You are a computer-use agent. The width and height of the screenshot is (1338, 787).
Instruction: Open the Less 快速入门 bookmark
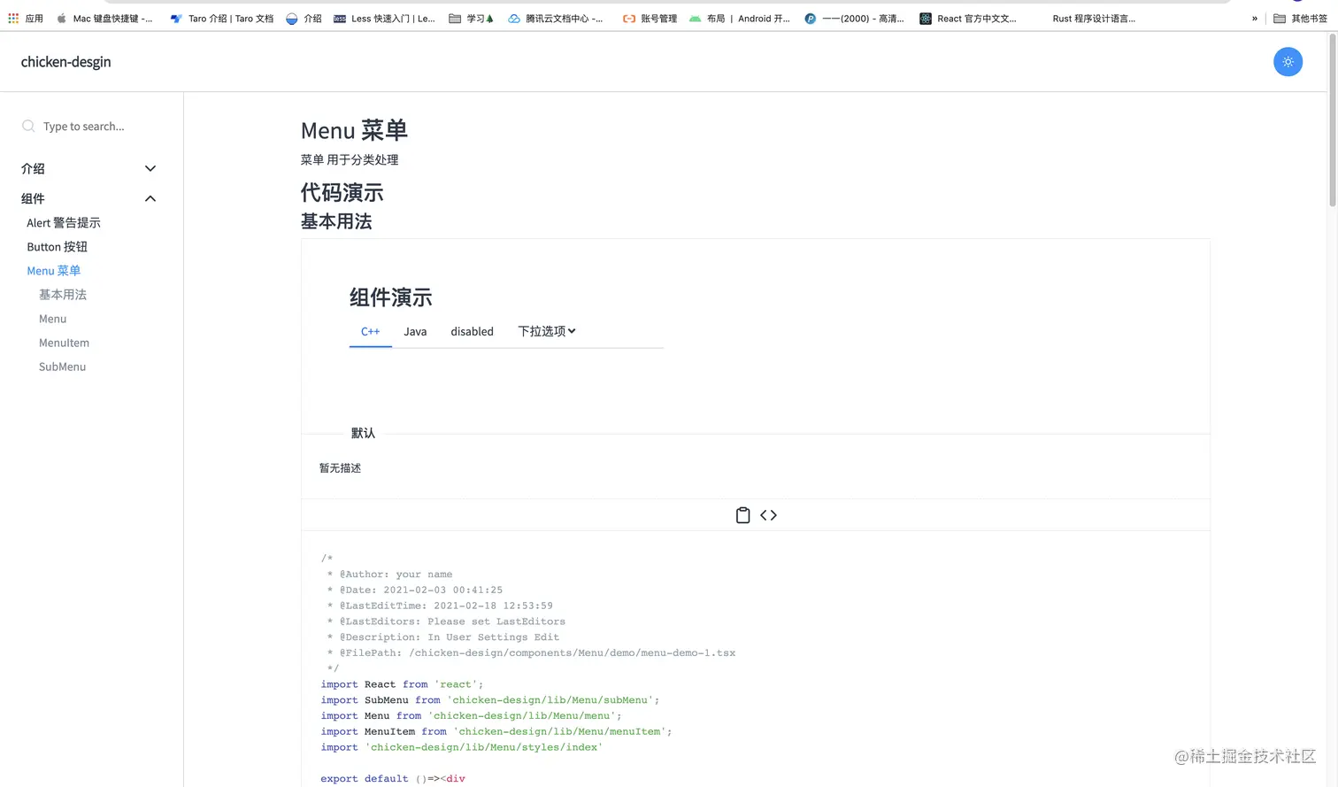click(x=384, y=18)
